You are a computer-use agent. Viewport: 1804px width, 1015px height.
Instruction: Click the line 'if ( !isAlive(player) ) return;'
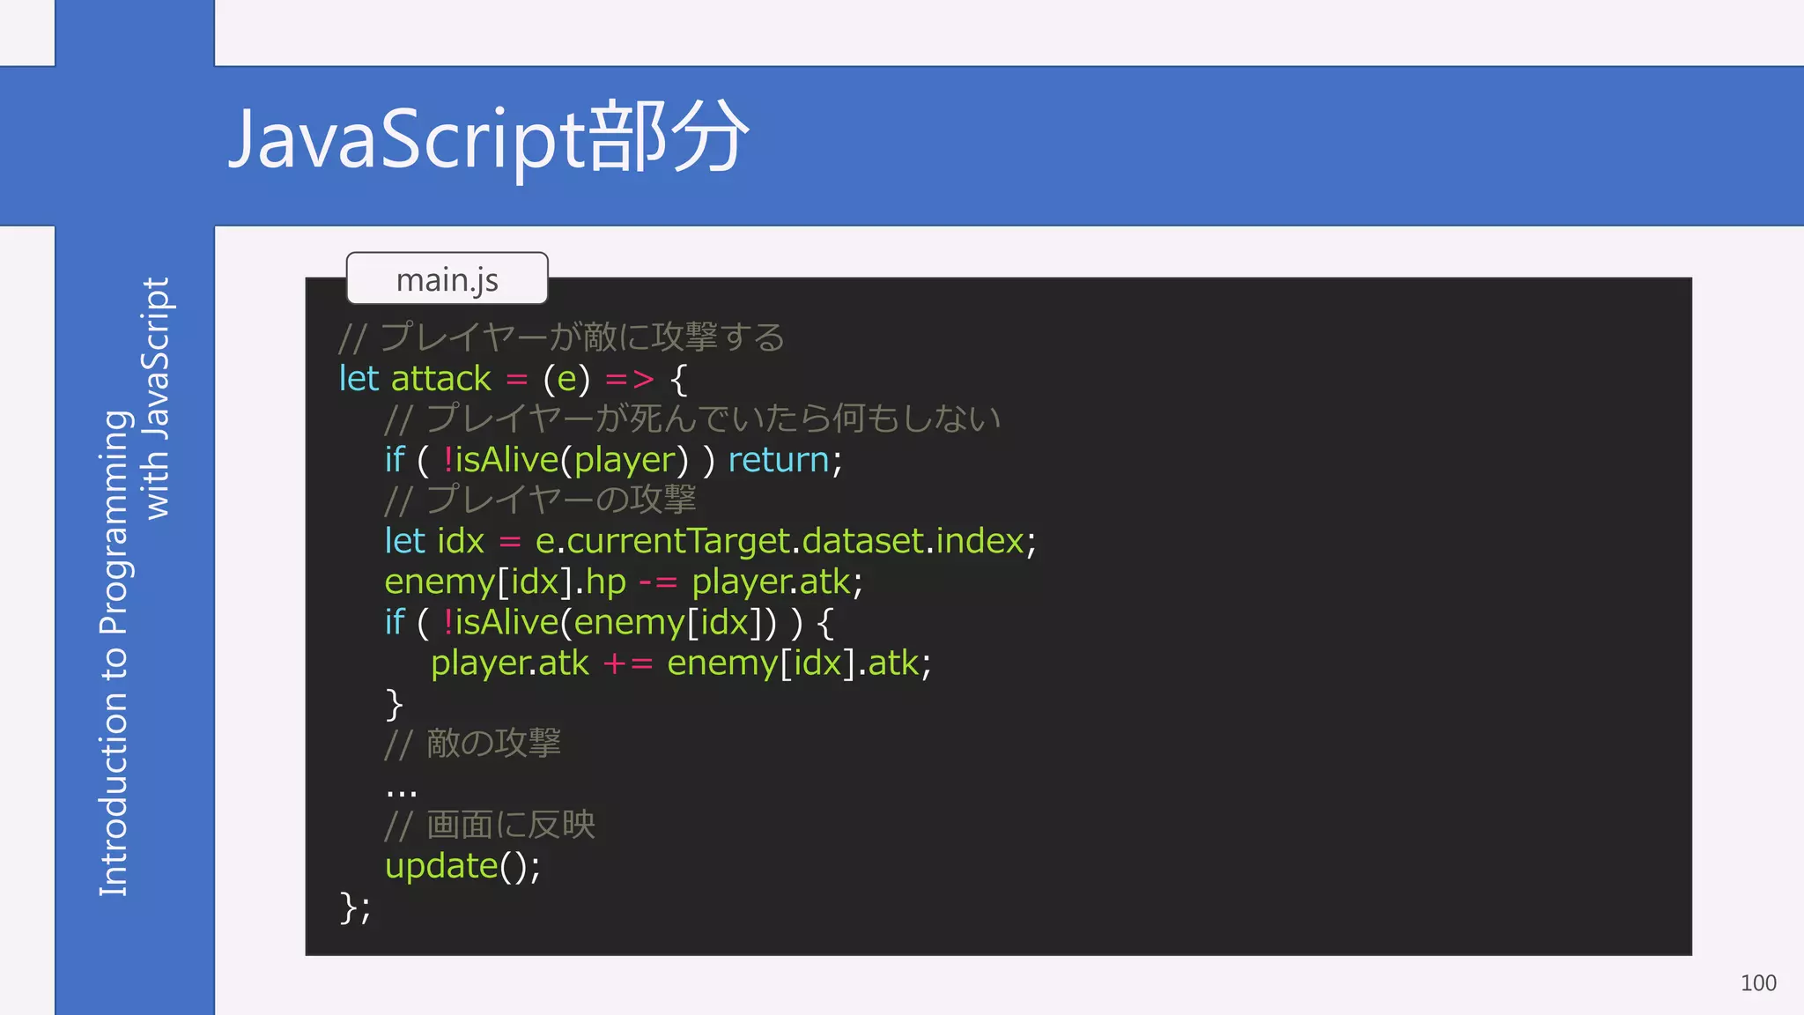tap(613, 460)
